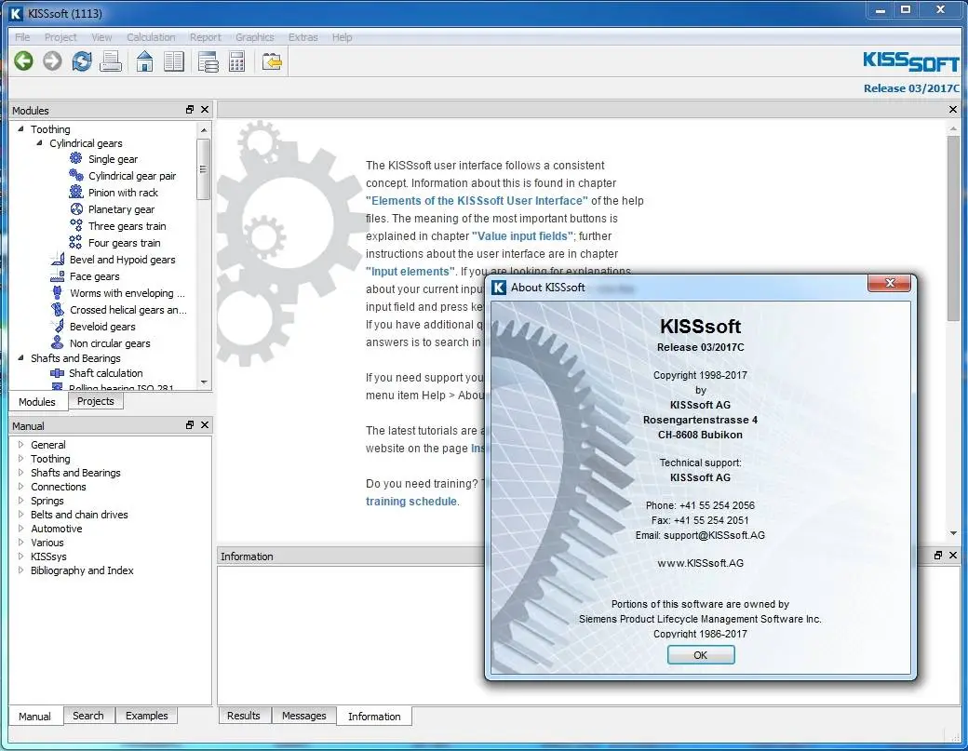This screenshot has height=751, width=968.
Task: Go back with the green arrow icon
Action: 23,61
